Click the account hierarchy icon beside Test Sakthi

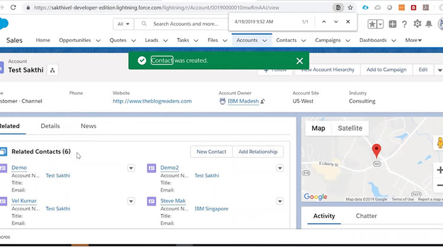[53, 70]
